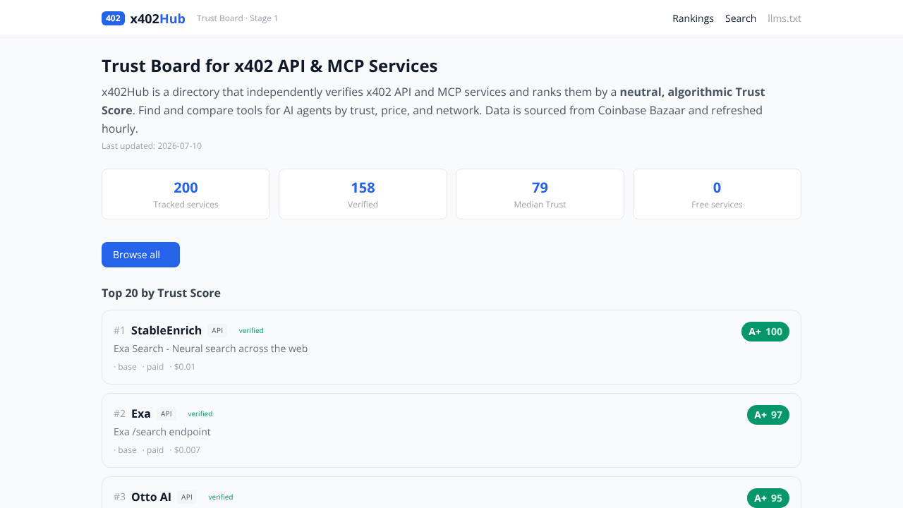Open the Exa service entry
The height and width of the screenshot is (508, 903).
point(451,430)
